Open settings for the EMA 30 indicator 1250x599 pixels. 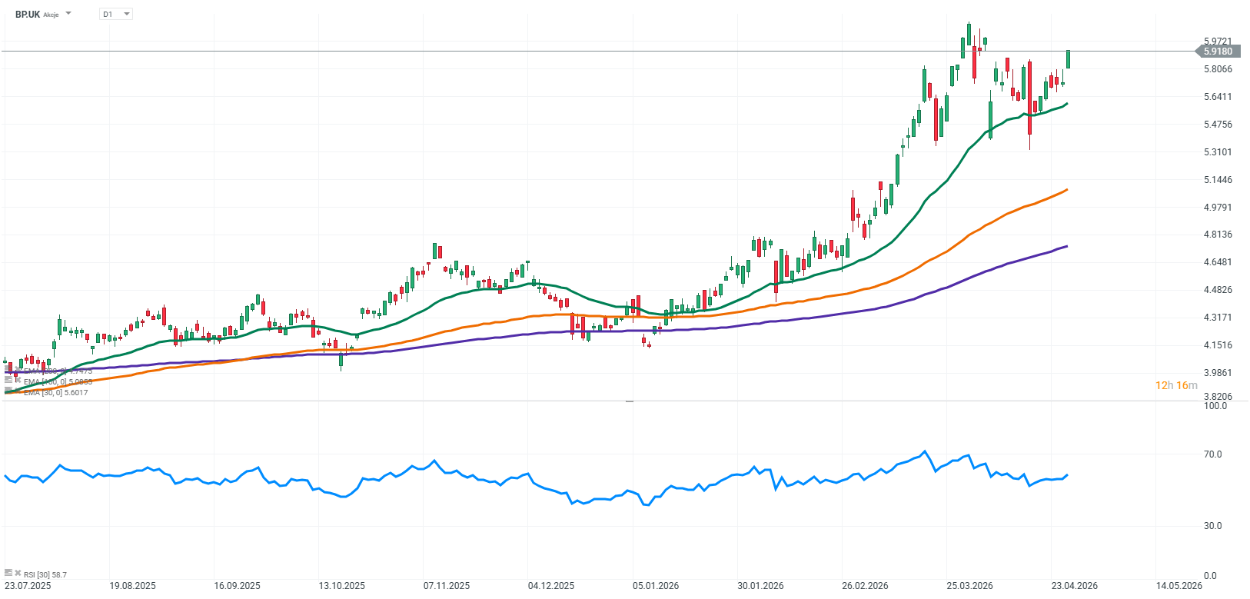(x=8, y=391)
